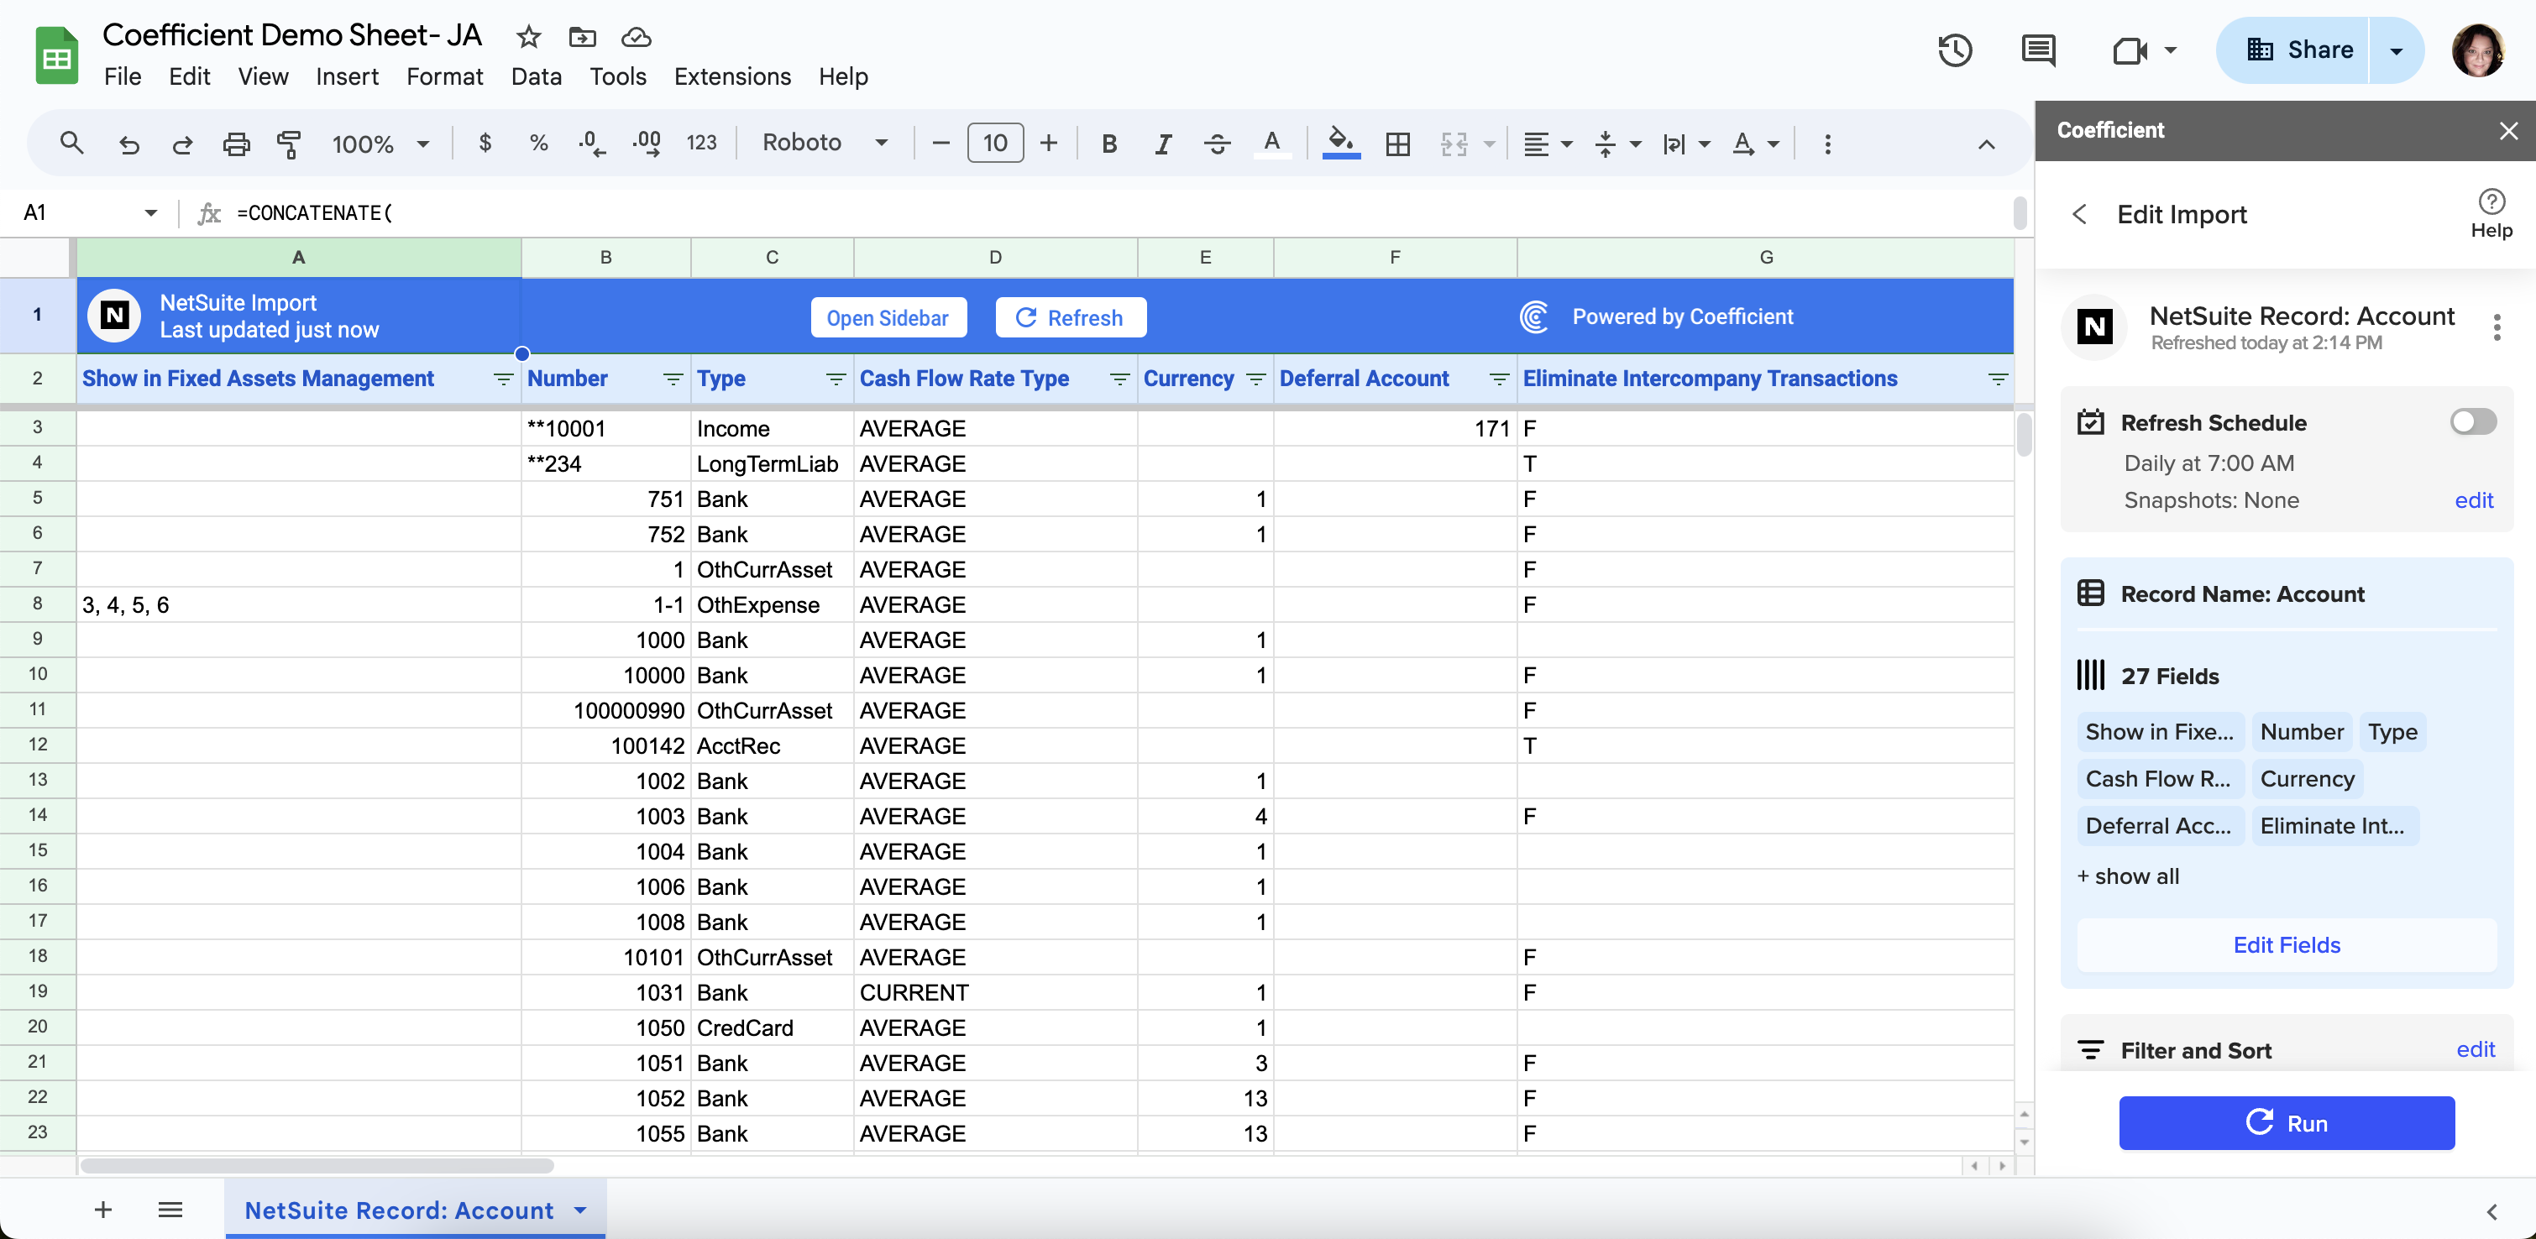Screen dimensions: 2536x1239
Task: Apply strikethrough formatting
Action: tap(1217, 144)
